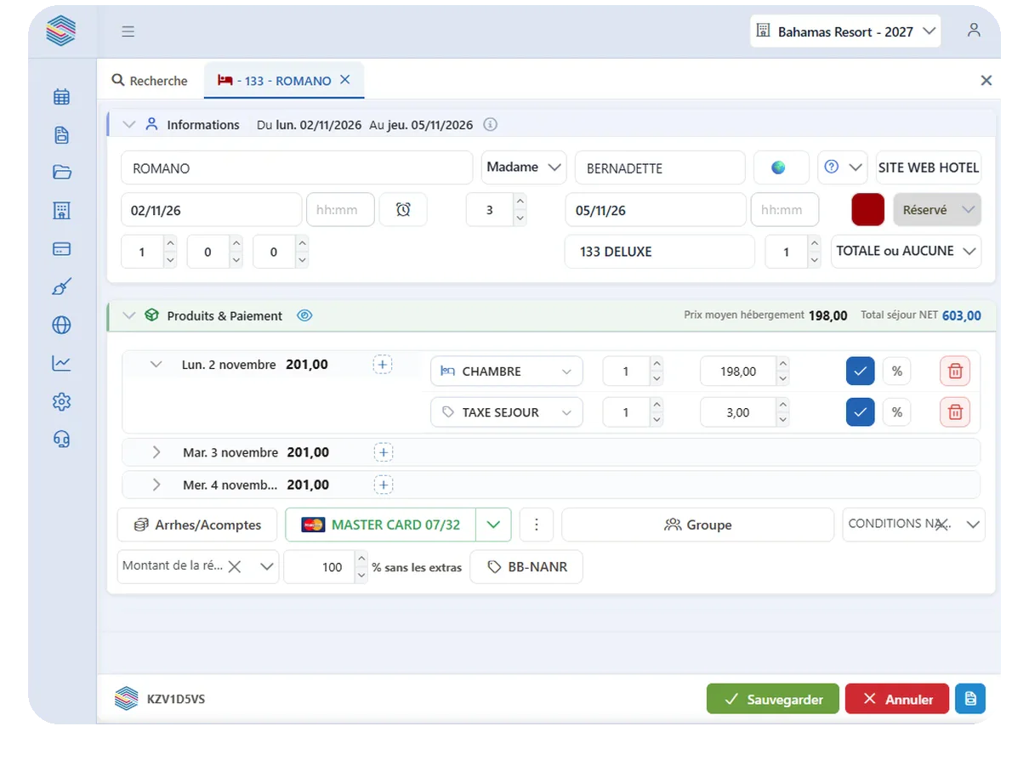Click the globe nationality button beside BERNADETTE

781,167
